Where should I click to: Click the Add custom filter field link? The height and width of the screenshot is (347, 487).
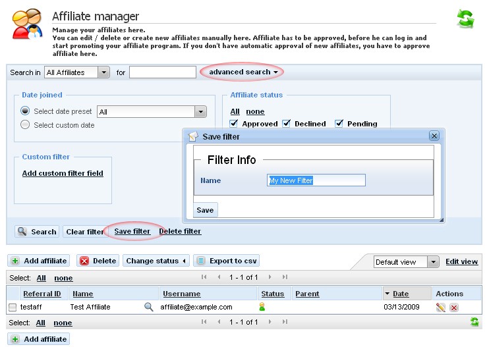63,173
